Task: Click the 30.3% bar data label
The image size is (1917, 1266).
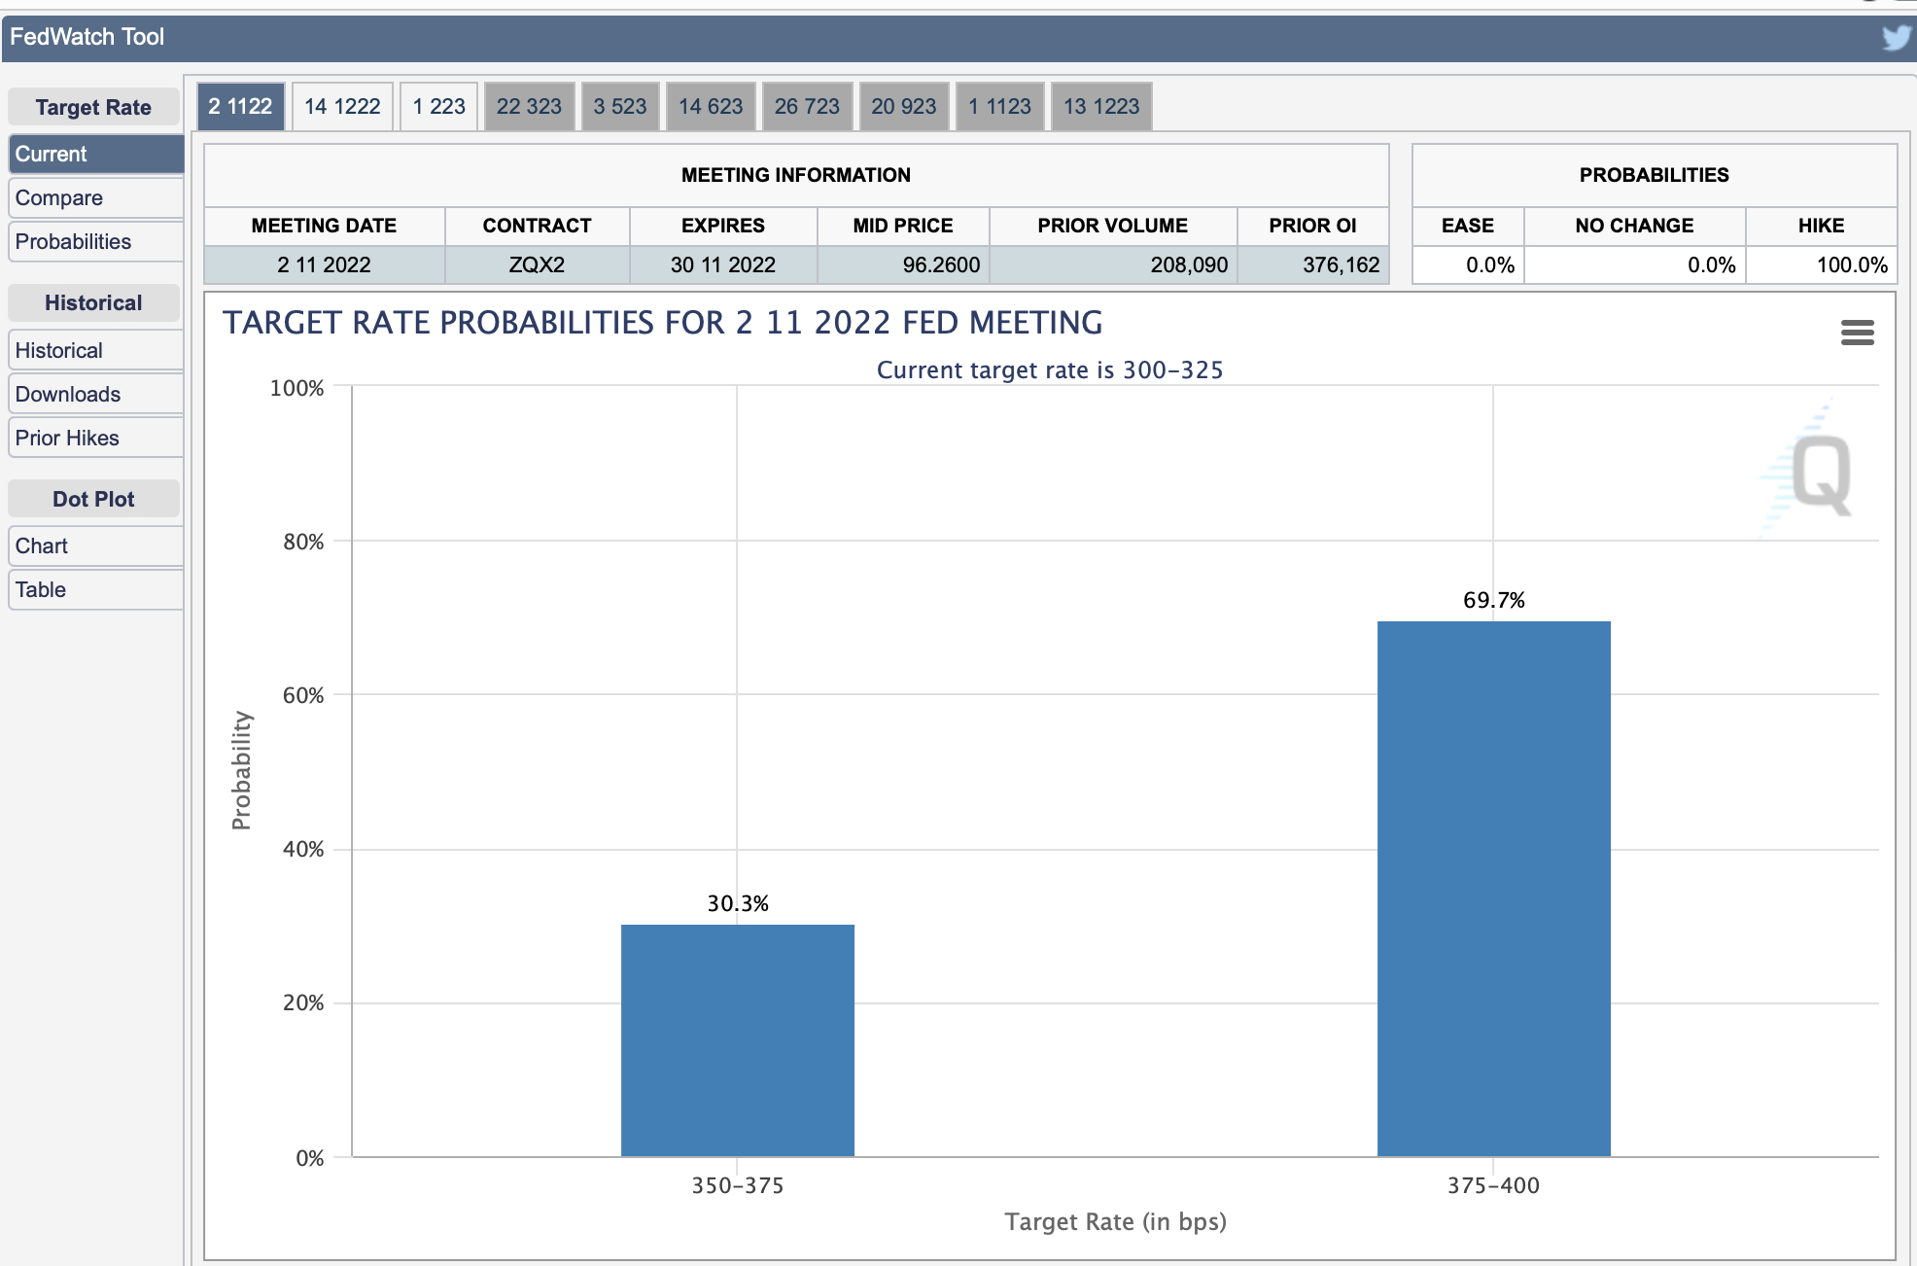Action: (738, 903)
